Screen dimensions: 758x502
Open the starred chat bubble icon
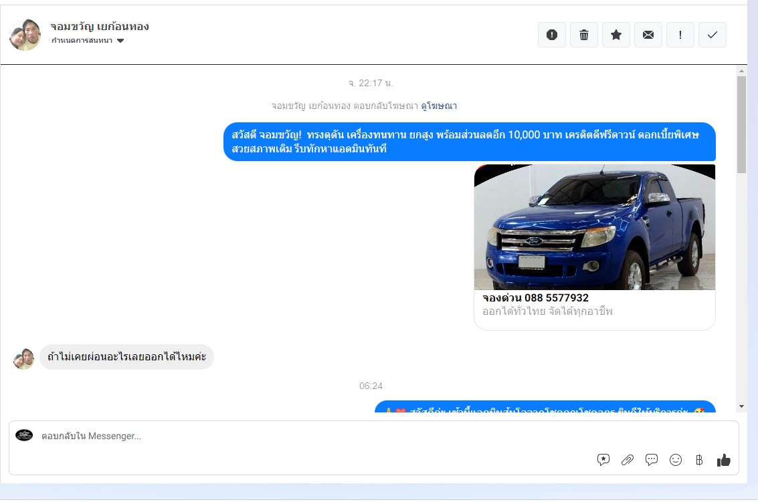click(603, 460)
